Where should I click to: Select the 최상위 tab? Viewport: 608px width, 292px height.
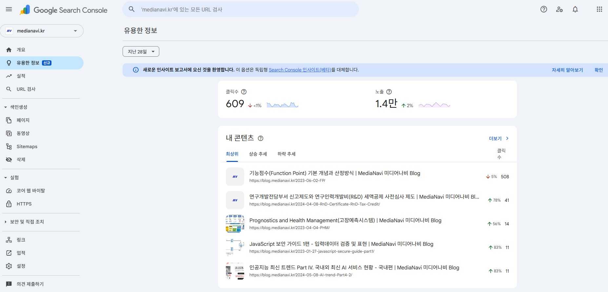[x=232, y=154]
